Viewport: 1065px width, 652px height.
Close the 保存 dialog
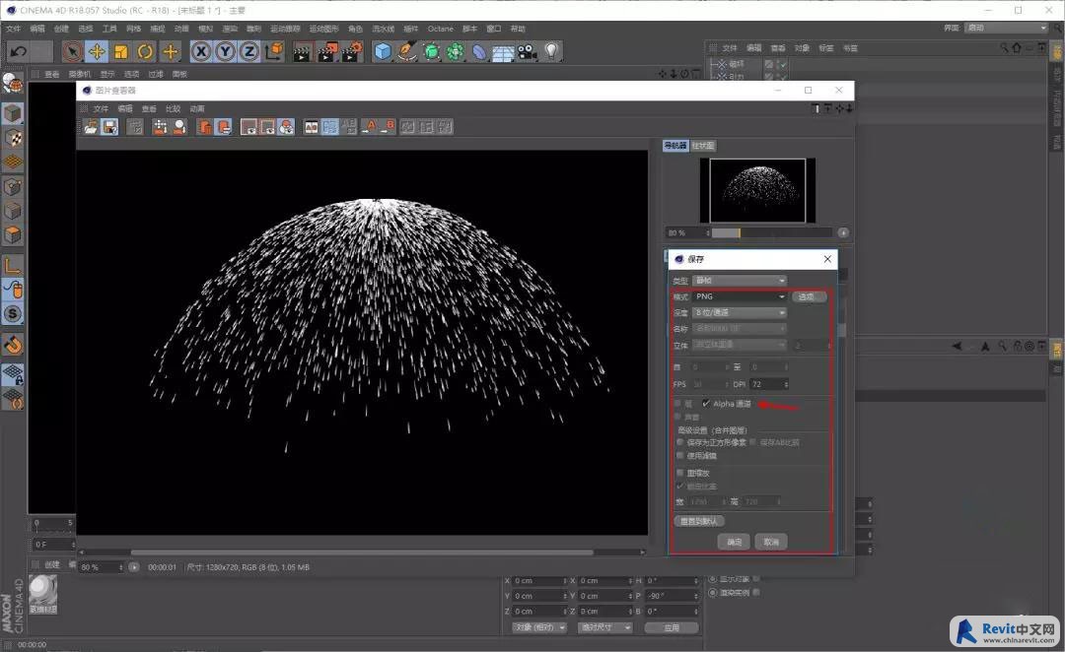[x=827, y=259]
